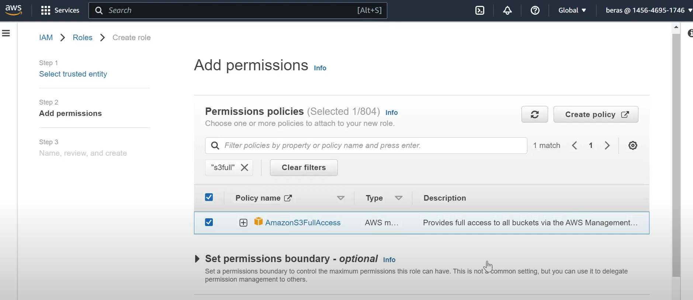Remove the "s3full" filter tag
Image resolution: width=693 pixels, height=300 pixels.
[x=244, y=168]
